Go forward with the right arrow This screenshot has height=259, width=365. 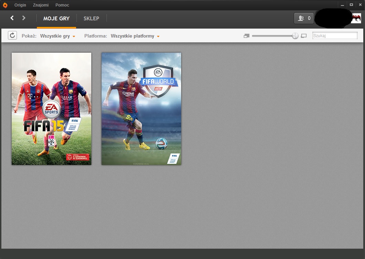(x=23, y=18)
